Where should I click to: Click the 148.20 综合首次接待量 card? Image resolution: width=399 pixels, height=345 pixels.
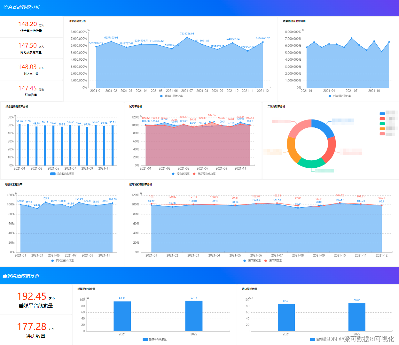[31, 27]
